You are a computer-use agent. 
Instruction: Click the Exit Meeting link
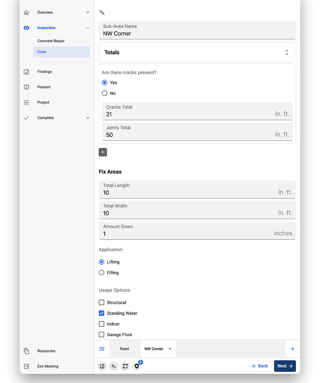click(48, 366)
